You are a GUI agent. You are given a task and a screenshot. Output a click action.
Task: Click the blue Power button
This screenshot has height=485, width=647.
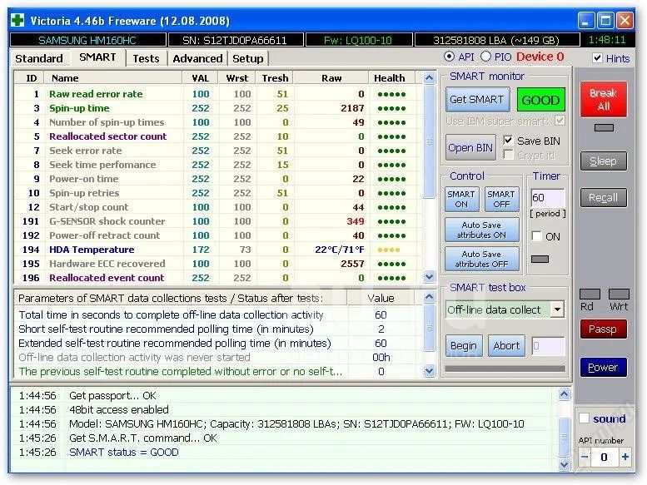603,367
